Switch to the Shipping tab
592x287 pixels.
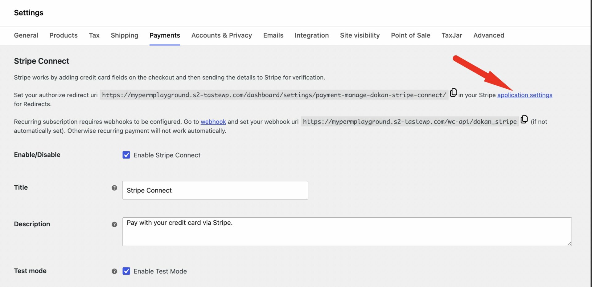[x=125, y=35]
